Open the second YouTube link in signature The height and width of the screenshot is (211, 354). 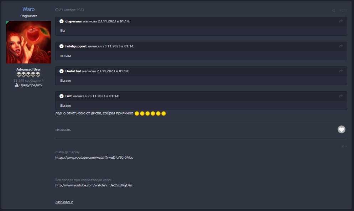tap(94, 185)
